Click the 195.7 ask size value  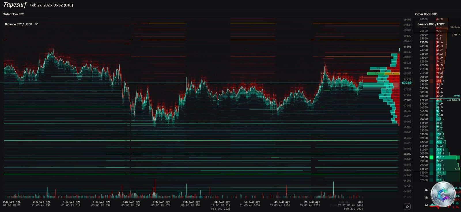pyautogui.click(x=440, y=81)
